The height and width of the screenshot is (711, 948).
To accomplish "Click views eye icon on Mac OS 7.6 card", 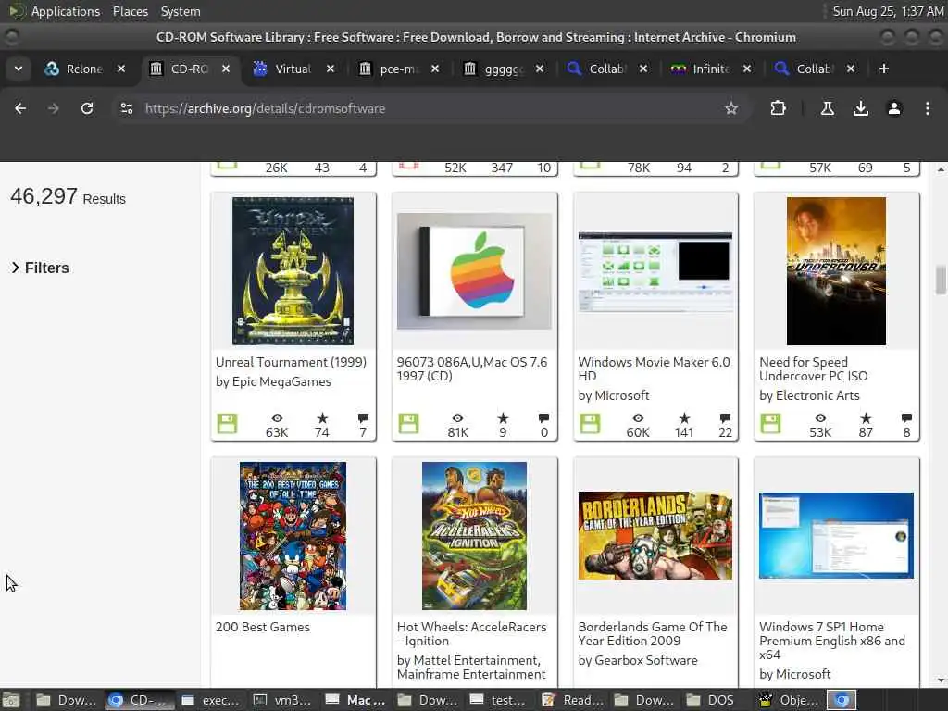I will click(x=457, y=418).
